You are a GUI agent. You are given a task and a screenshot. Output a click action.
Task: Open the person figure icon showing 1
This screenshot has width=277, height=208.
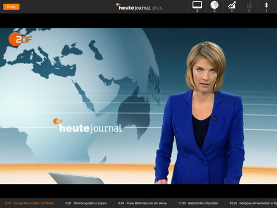coord(267,7)
